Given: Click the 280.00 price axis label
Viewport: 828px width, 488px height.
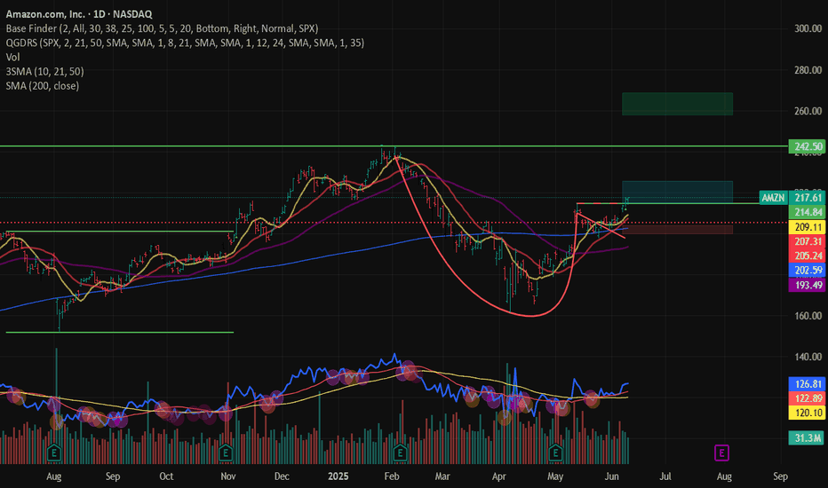Looking at the screenshot, I should point(808,69).
